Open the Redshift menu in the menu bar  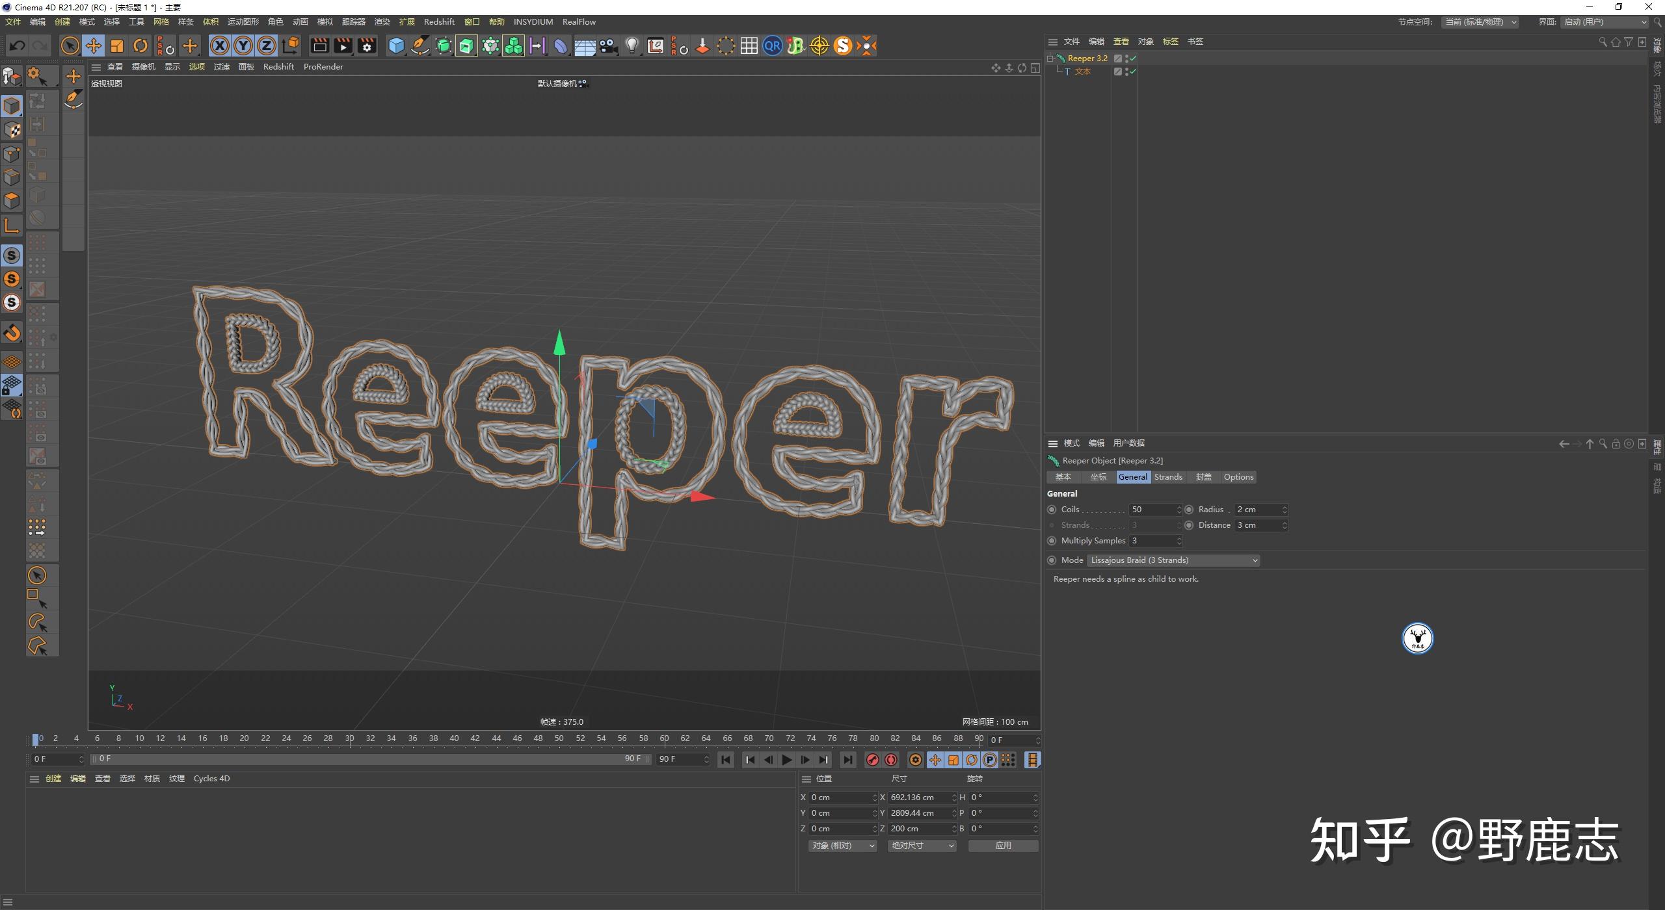click(x=439, y=22)
